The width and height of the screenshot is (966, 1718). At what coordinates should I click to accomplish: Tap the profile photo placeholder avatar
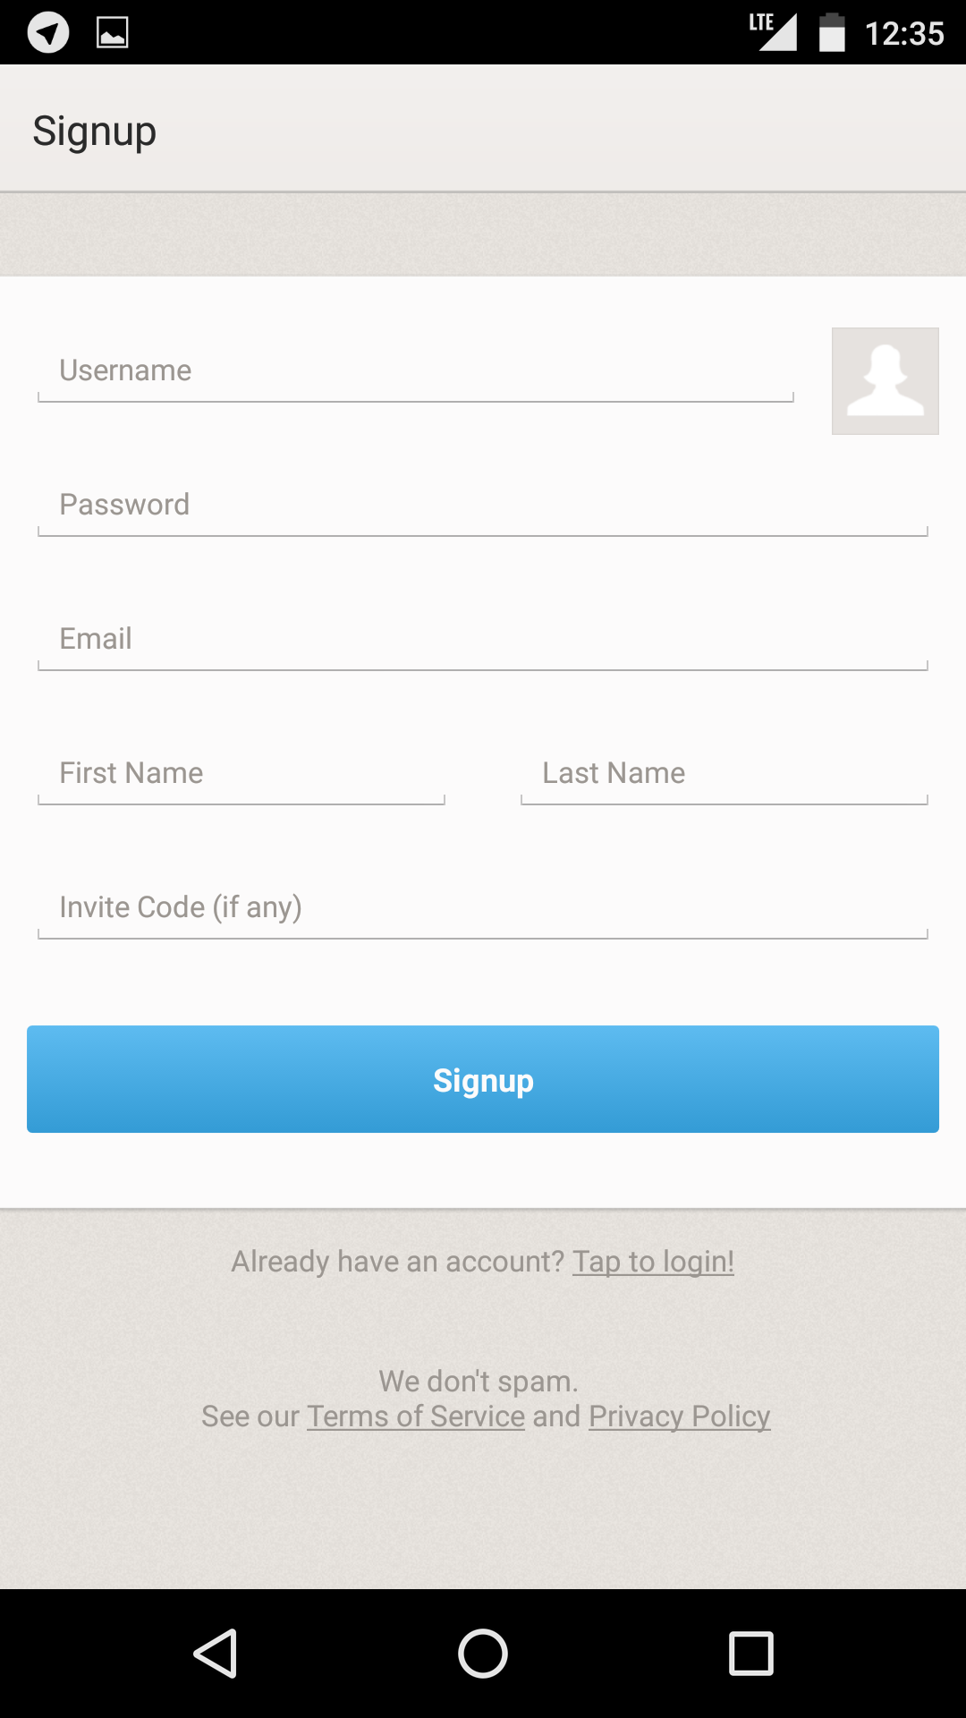[885, 381]
